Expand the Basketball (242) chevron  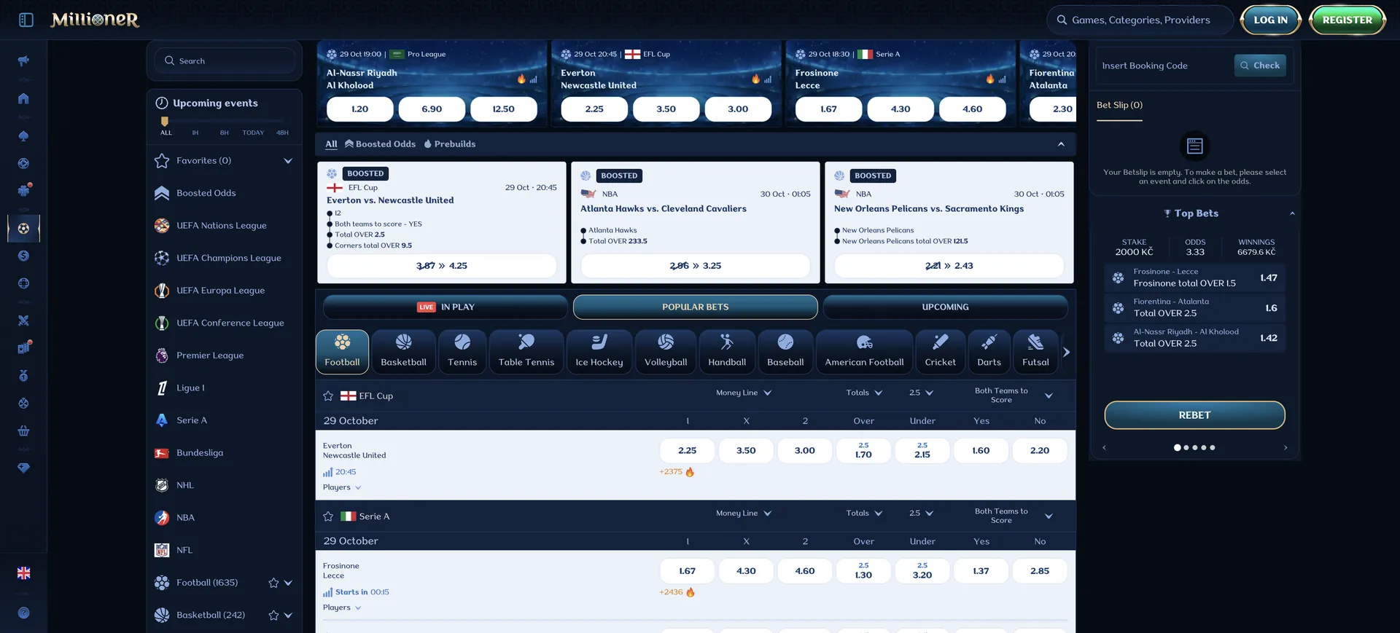pyautogui.click(x=288, y=616)
